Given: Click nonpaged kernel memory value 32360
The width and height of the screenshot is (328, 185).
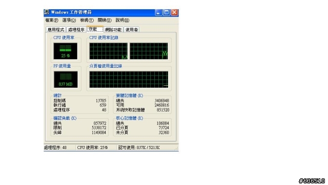Looking at the screenshot, I should coord(164,133).
